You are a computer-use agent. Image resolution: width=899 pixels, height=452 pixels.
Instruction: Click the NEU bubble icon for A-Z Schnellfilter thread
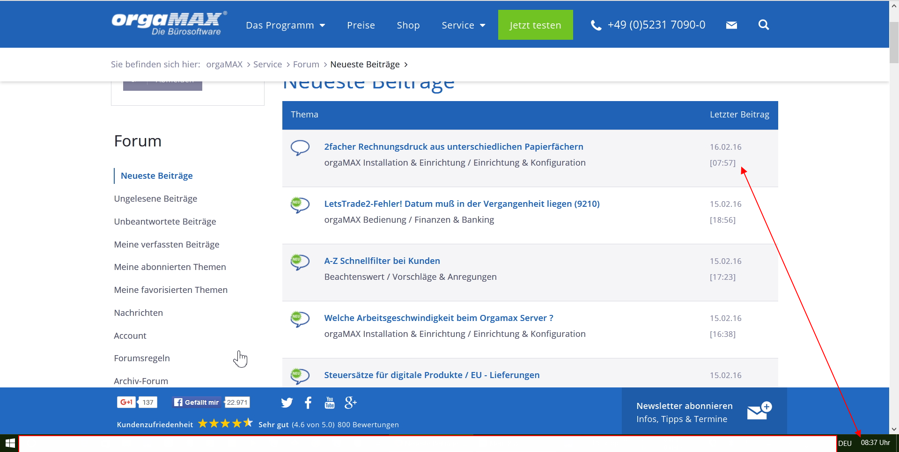coord(300,262)
